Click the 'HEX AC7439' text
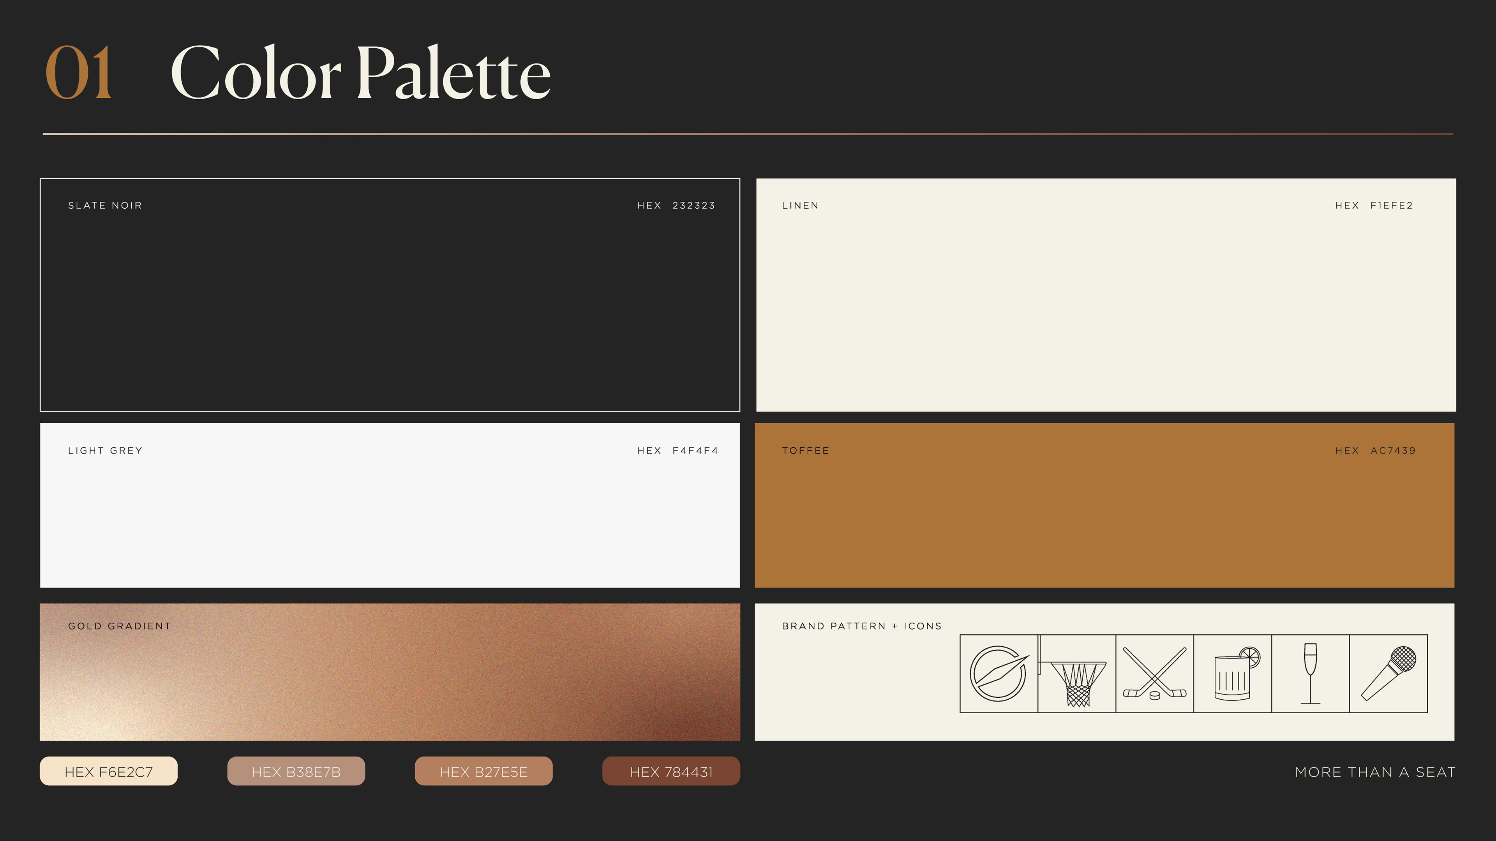This screenshot has width=1496, height=841. [x=1375, y=450]
